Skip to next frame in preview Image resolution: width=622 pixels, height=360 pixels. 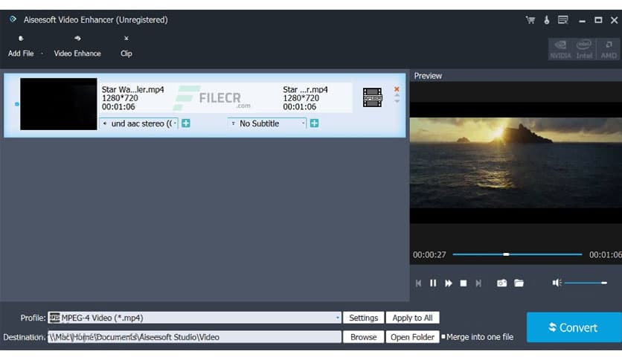[x=478, y=283]
